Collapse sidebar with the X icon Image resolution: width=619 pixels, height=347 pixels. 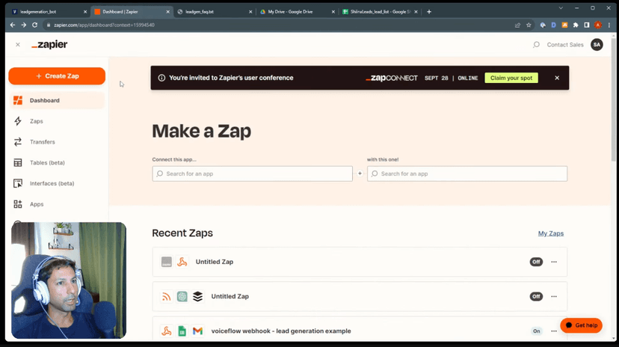click(x=18, y=45)
